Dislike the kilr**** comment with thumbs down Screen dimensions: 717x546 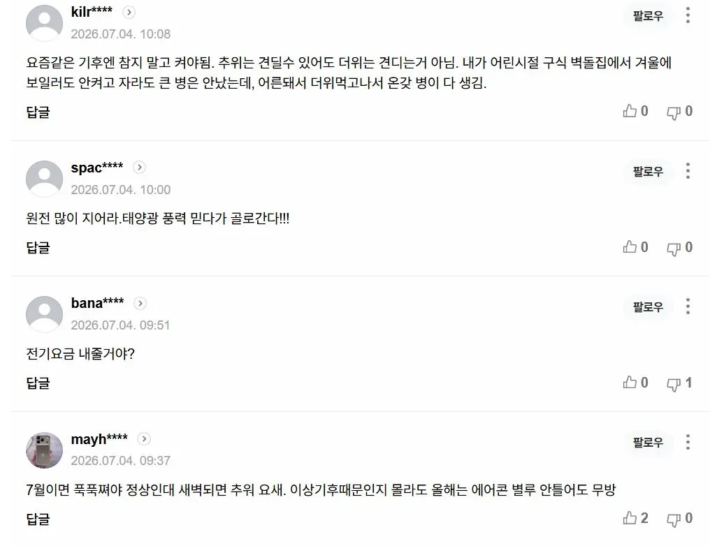pos(674,112)
